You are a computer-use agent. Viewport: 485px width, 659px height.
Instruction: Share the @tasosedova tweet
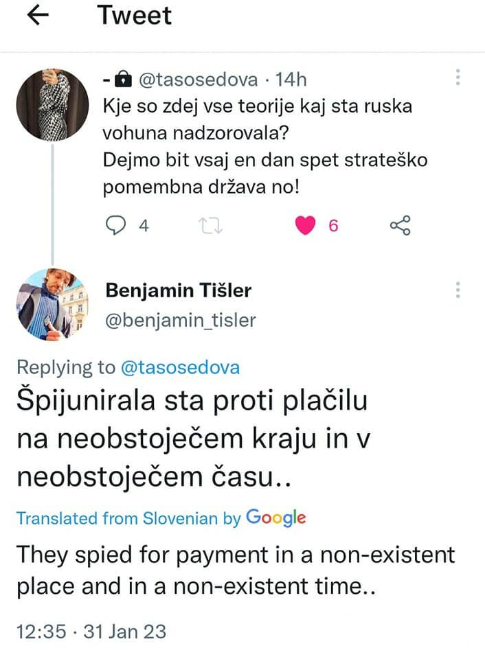tap(400, 225)
